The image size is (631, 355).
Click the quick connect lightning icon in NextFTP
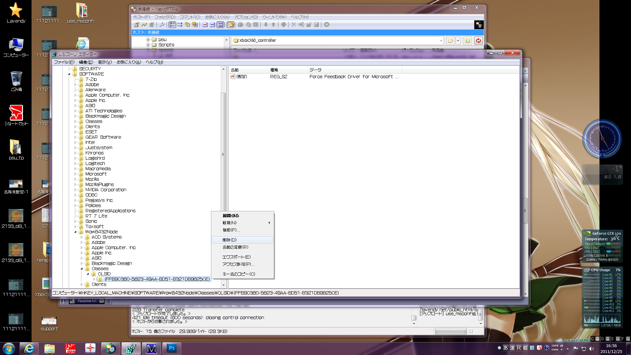144,25
